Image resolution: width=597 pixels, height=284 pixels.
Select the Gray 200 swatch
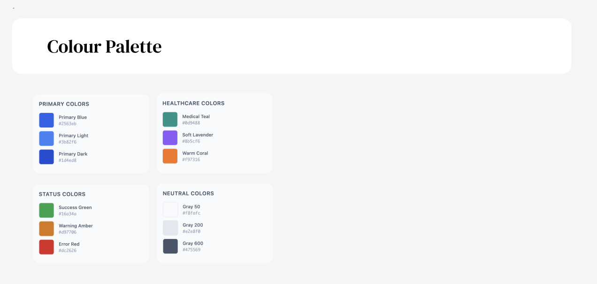pos(170,228)
